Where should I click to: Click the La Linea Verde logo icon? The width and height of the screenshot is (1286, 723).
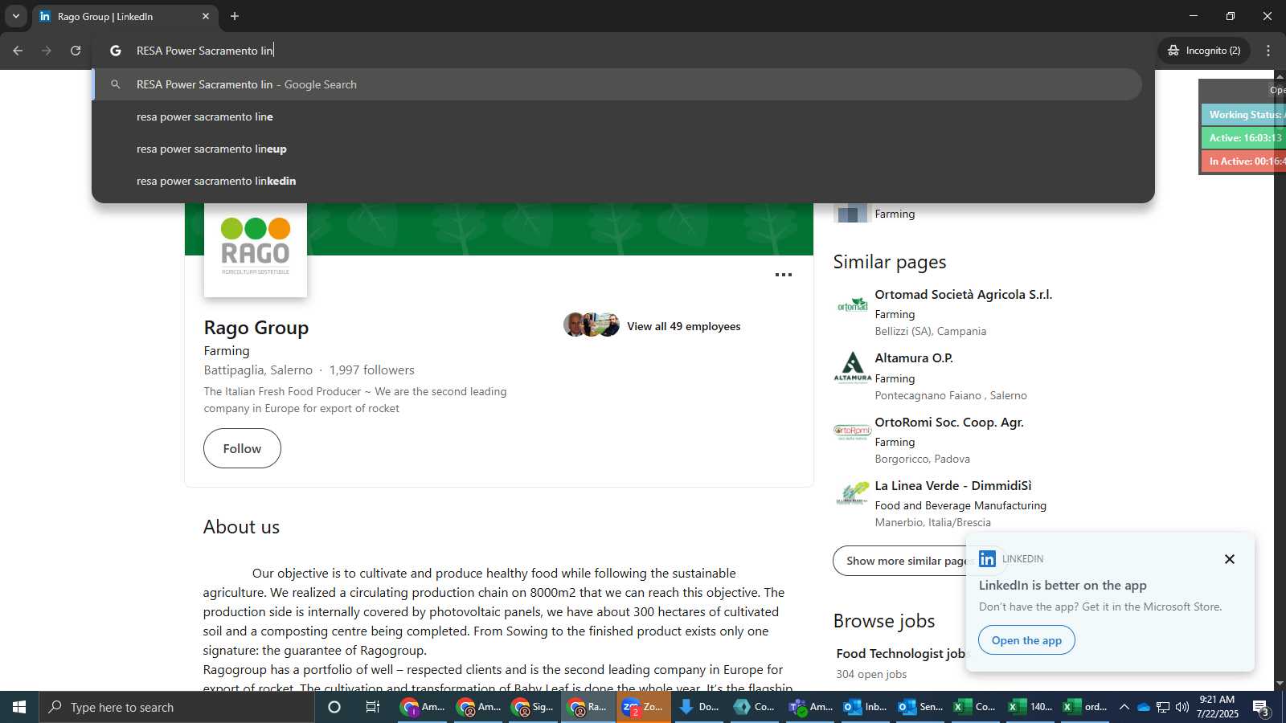(x=853, y=495)
